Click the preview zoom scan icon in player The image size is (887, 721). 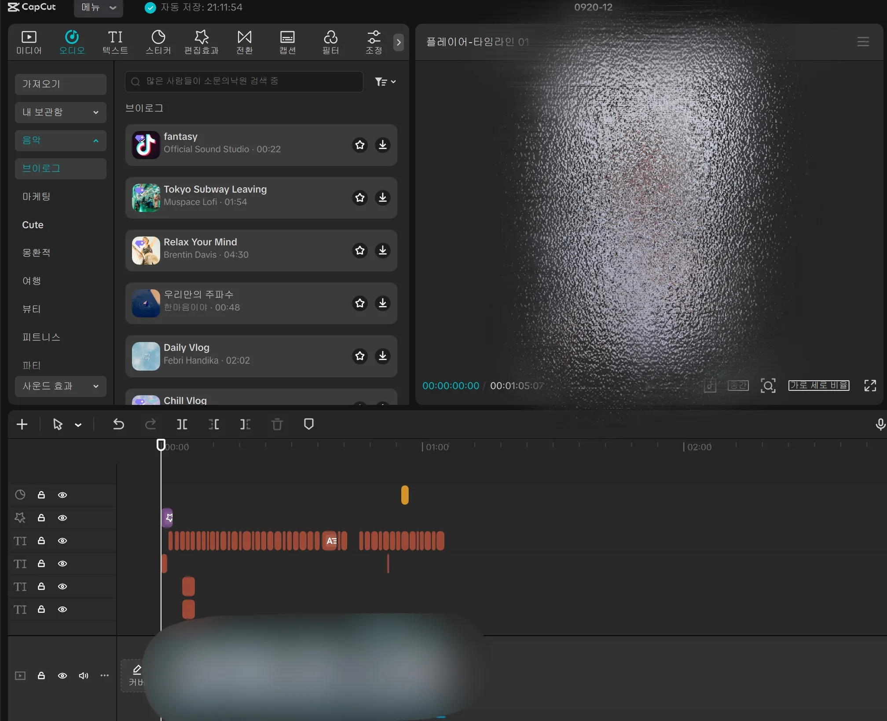tap(768, 386)
